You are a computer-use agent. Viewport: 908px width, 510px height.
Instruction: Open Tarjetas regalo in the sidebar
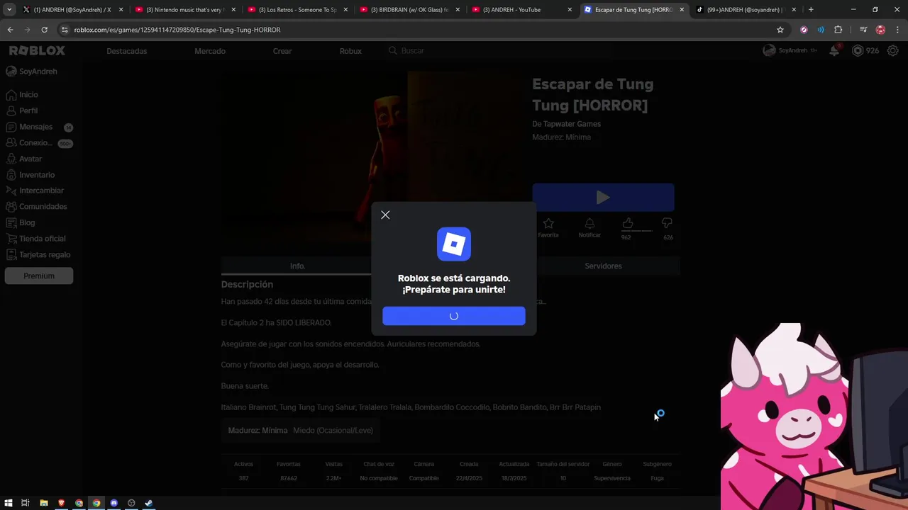click(x=39, y=255)
